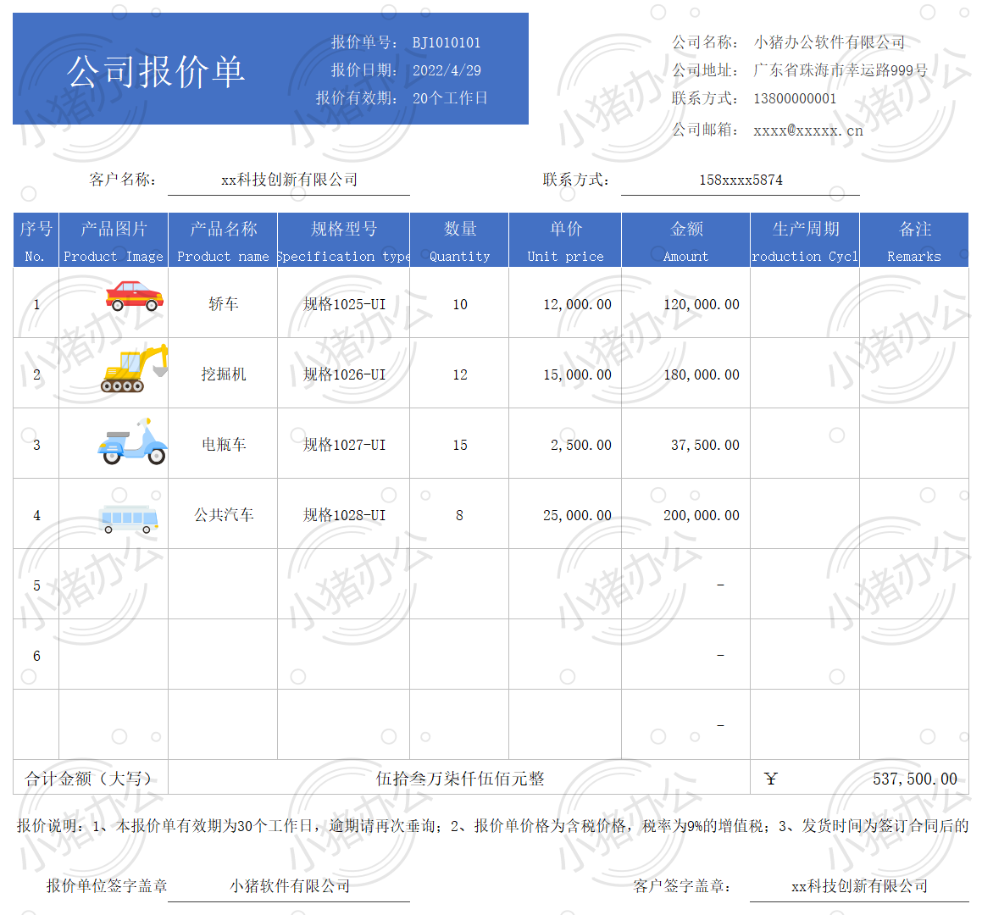This screenshot has width=982, height=915.
Task: Click the 生产周期 Production Cycle header
Action: (805, 241)
